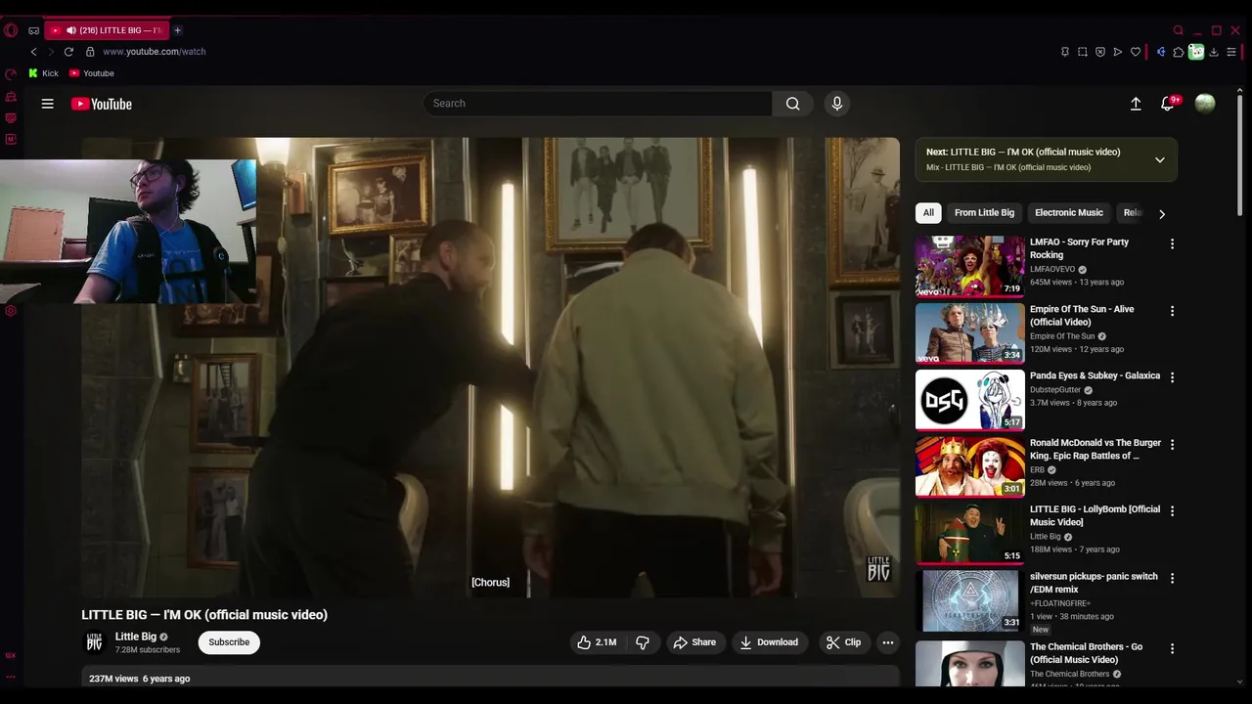This screenshot has width=1252, height=704.
Task: Mute the tab via speaker icon
Action: point(71,30)
